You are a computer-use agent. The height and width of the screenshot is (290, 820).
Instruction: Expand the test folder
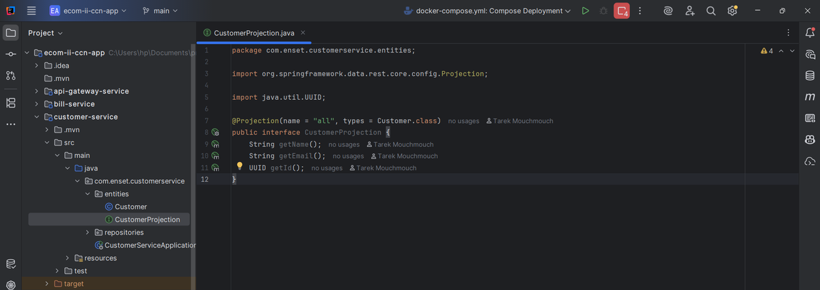tap(57, 271)
